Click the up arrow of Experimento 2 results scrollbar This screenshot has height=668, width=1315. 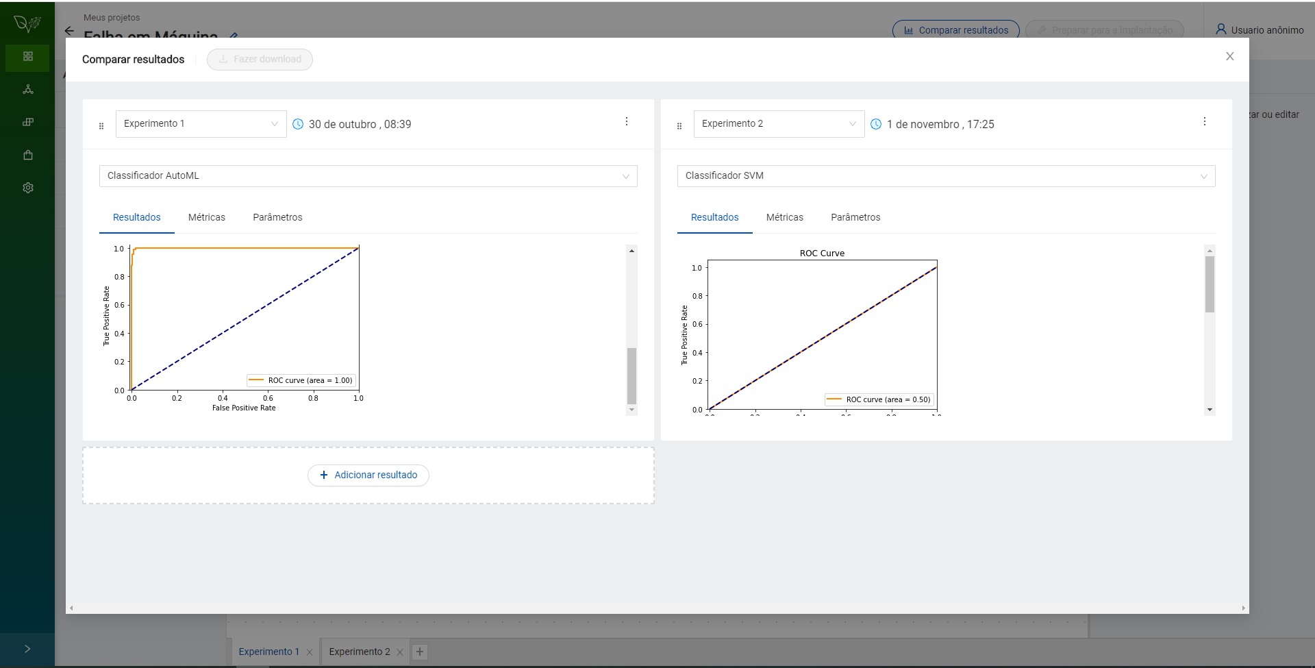point(1210,251)
